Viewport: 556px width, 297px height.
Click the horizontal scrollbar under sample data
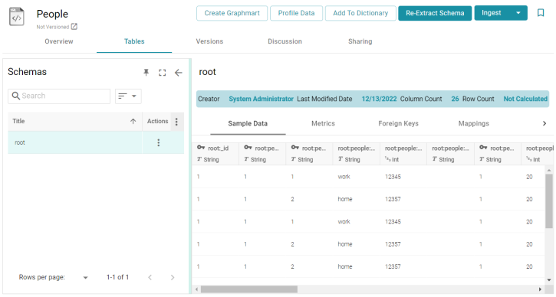pyautogui.click(x=249, y=289)
